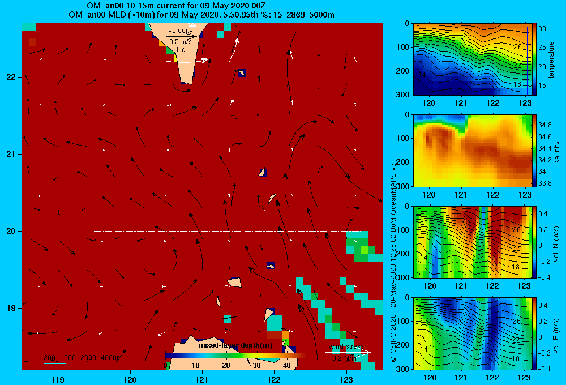Click the vel. E color scale bar

[x=534, y=333]
